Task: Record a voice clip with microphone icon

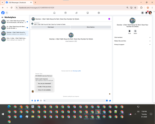Action: tap(32, 100)
